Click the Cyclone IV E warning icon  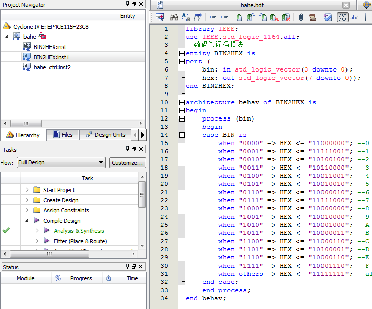(x=7, y=26)
